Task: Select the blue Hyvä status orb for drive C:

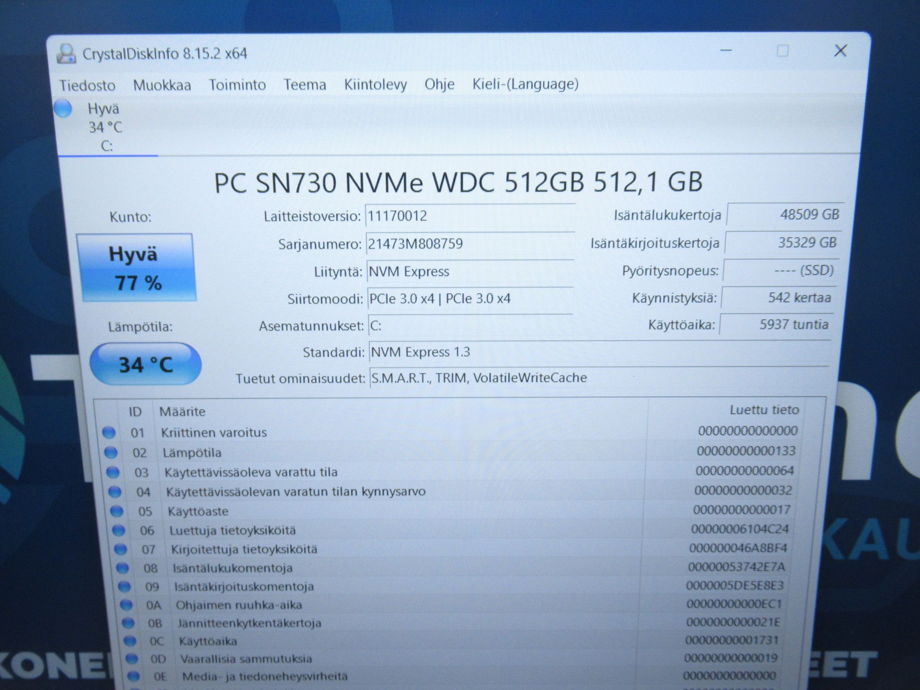Action: [x=63, y=109]
